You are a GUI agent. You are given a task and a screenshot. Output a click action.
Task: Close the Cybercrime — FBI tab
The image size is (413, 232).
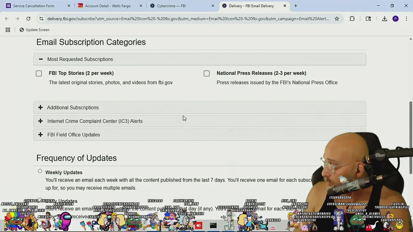[213, 6]
